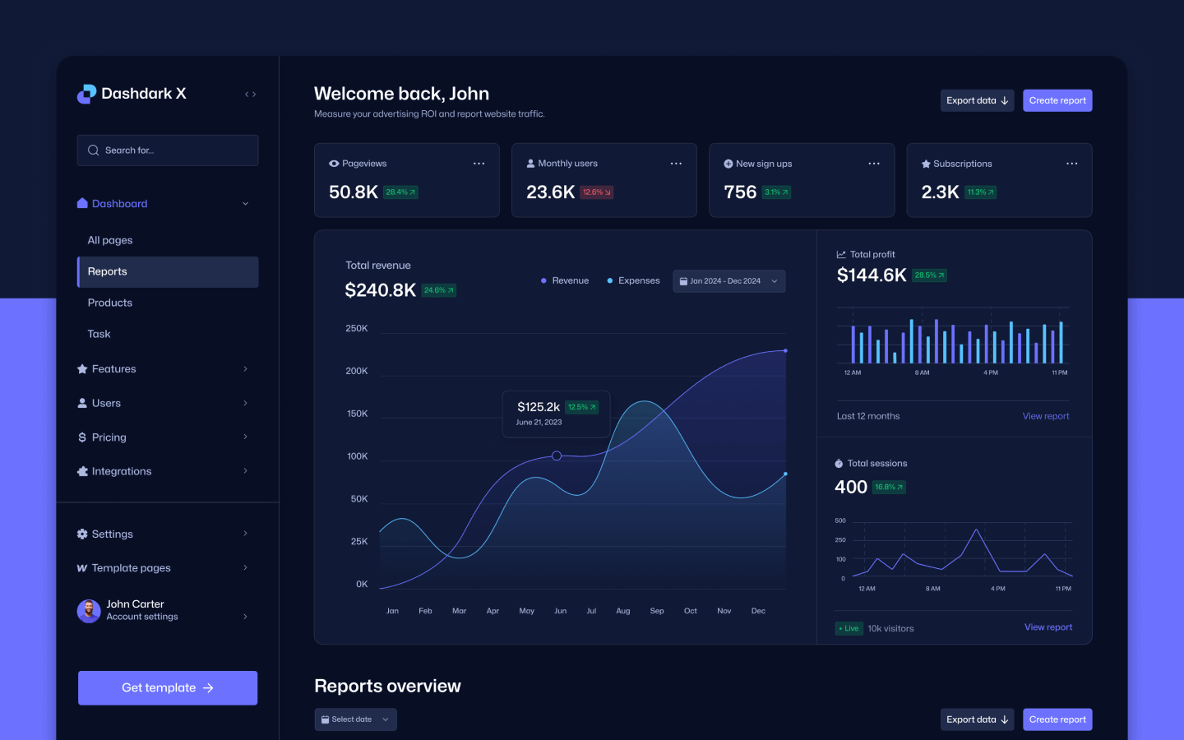Select the New sign ups plus icon
The height and width of the screenshot is (740, 1184).
(x=728, y=163)
